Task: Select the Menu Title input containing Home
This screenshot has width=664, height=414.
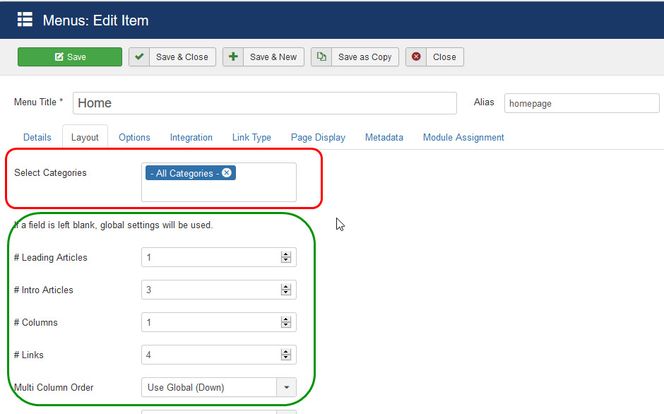Action: [x=264, y=103]
